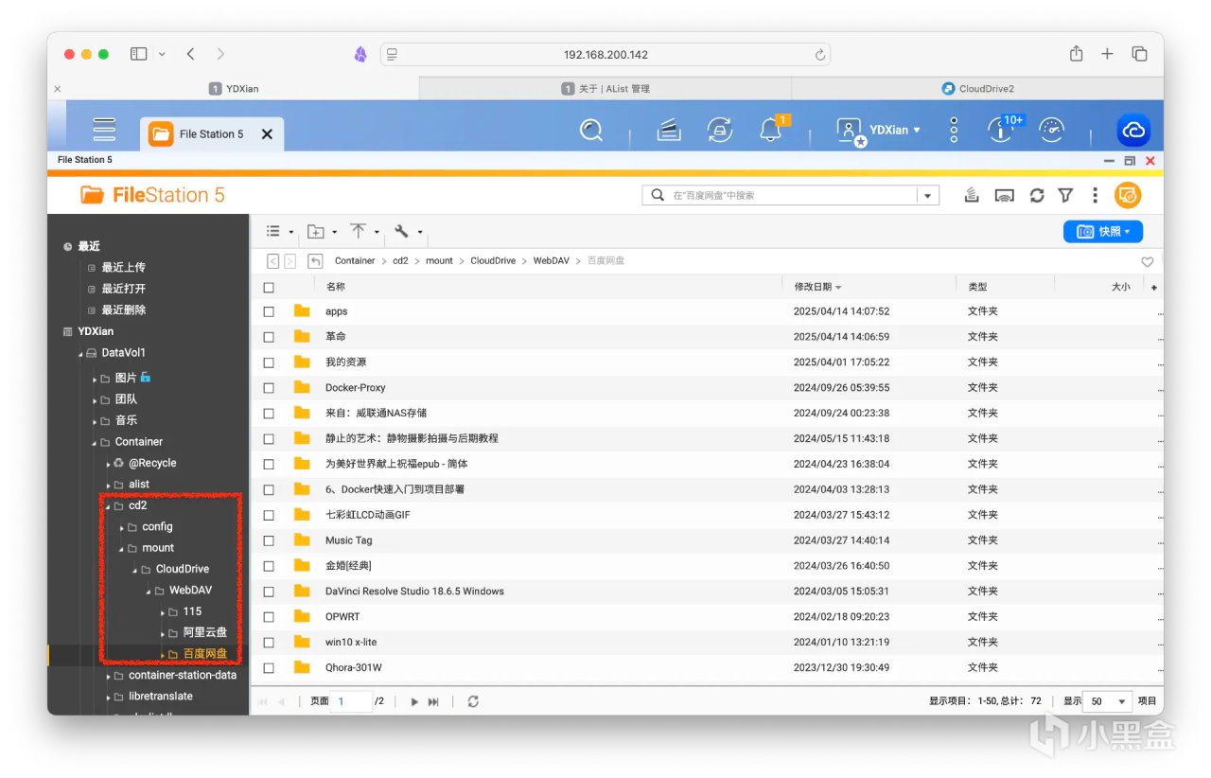The image size is (1211, 778).
Task: Open the background tasks icon in QTS bar
Action: click(669, 131)
